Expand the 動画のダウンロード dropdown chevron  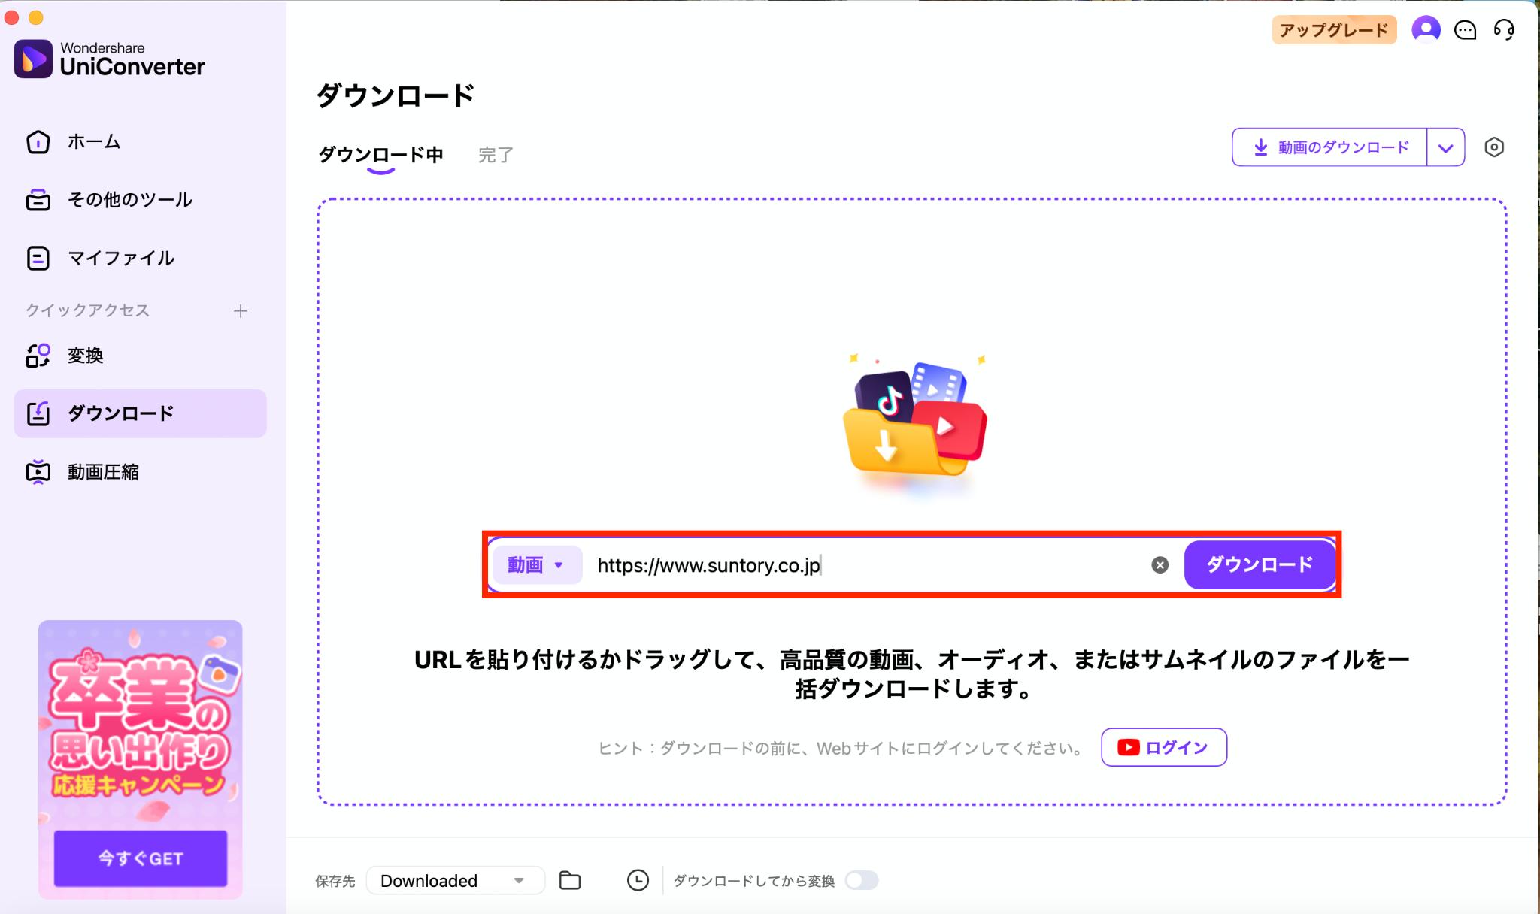pos(1445,147)
